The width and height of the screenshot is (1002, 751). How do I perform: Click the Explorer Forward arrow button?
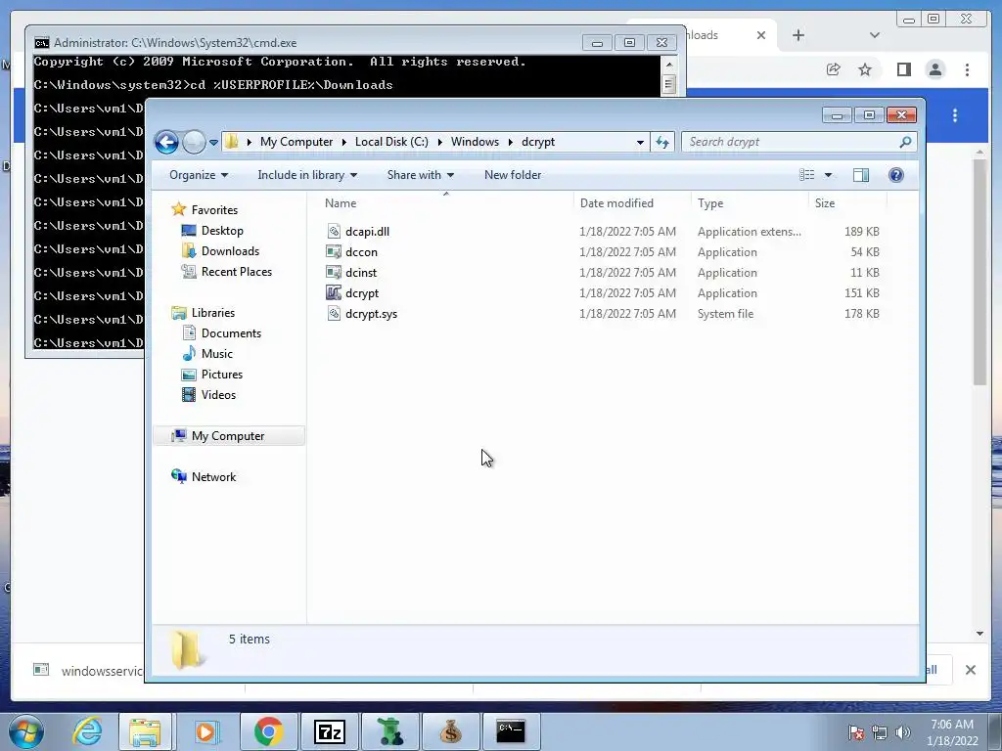tap(194, 142)
